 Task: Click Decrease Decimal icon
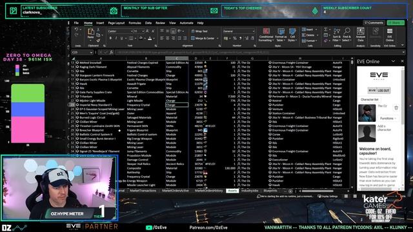tap(252, 39)
